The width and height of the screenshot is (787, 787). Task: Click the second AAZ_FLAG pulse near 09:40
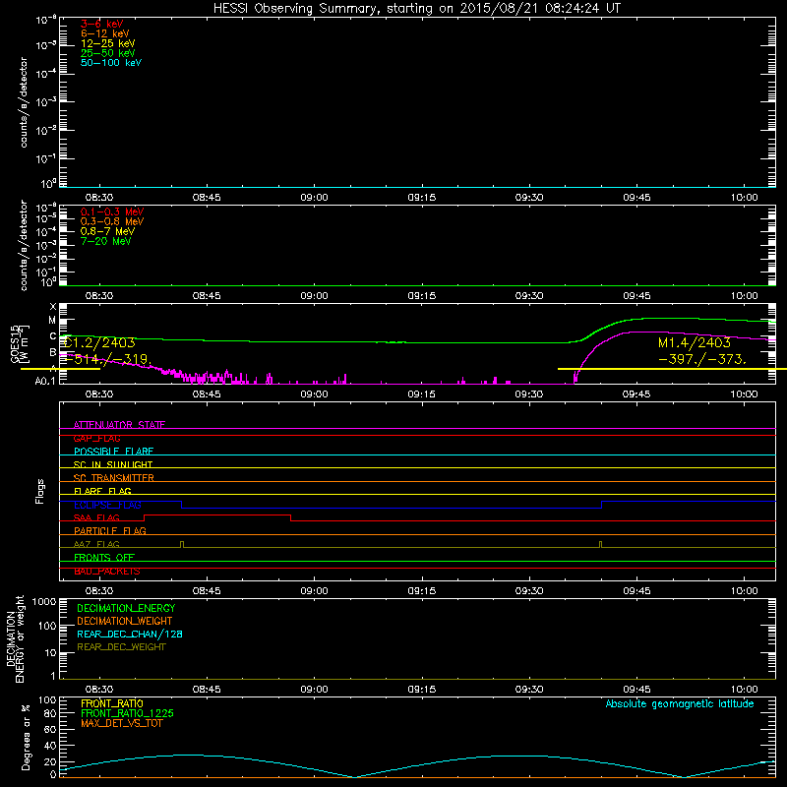point(600,544)
